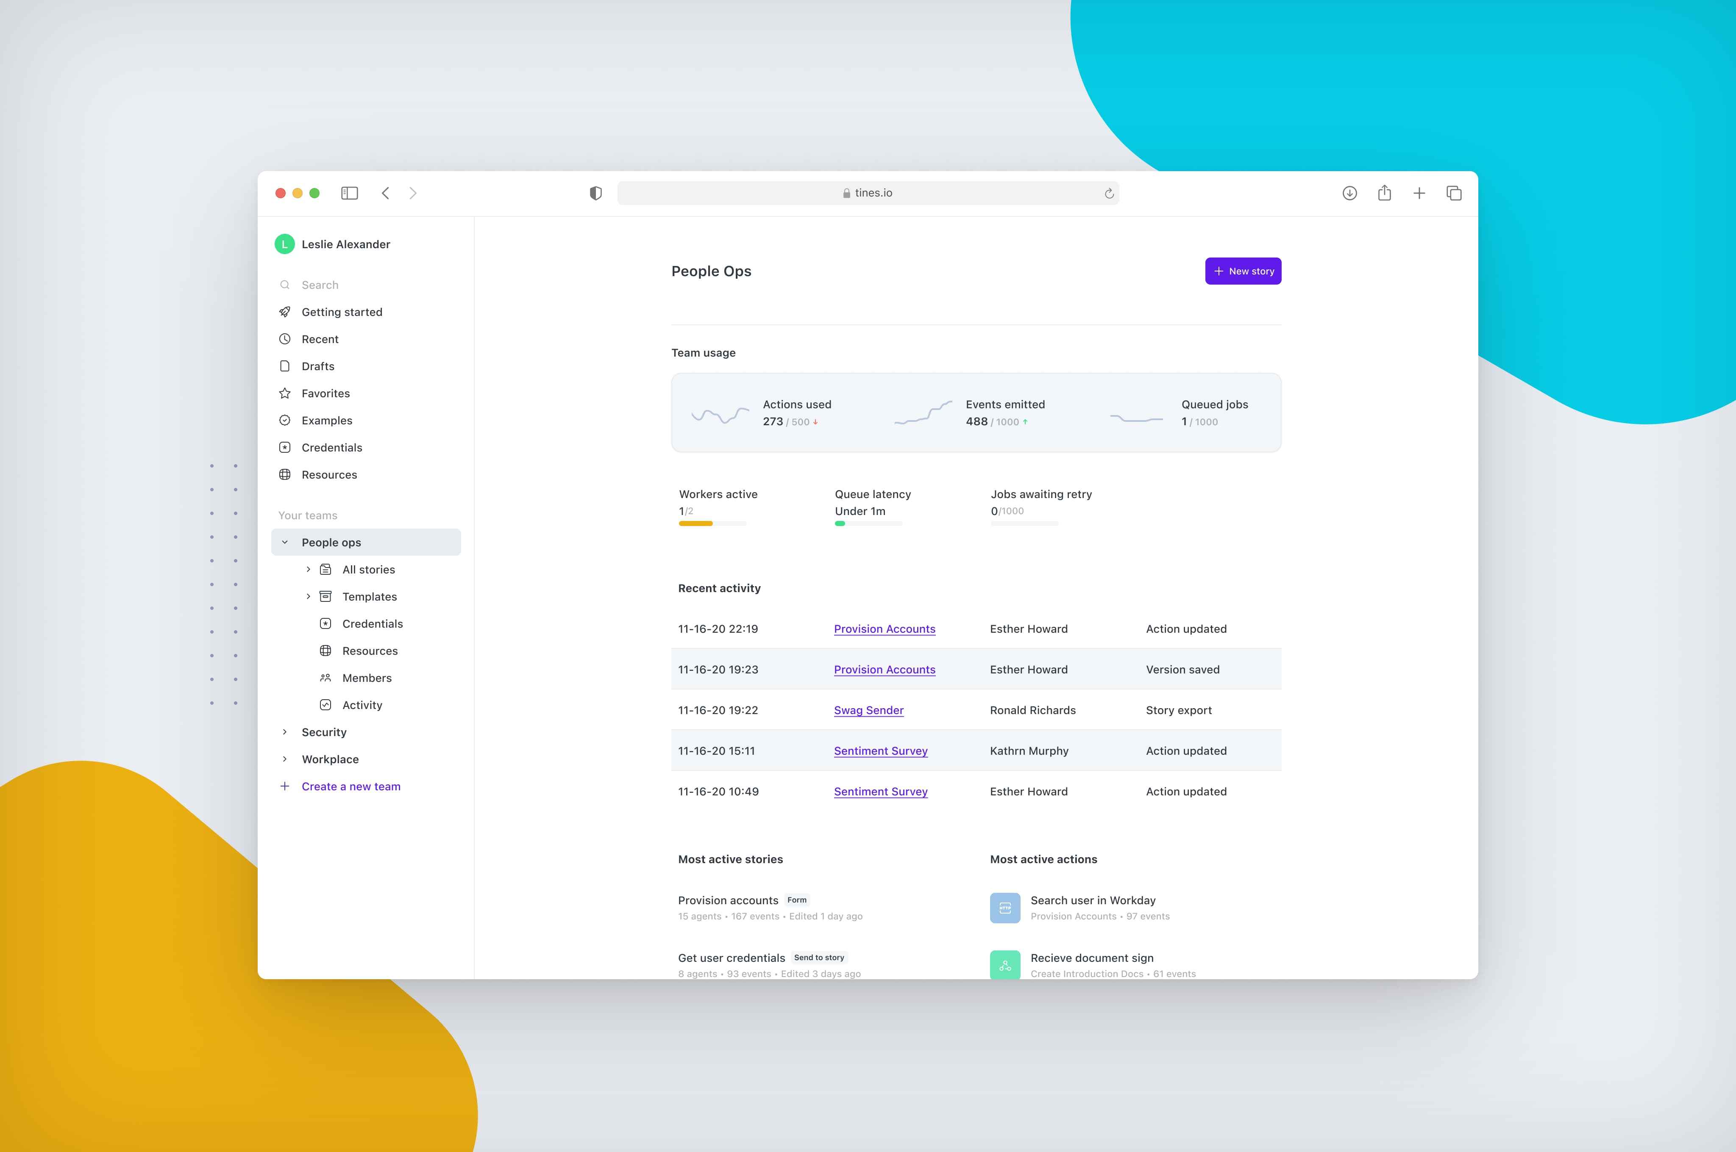Click the top-level Credentials icon
The height and width of the screenshot is (1152, 1736).
pos(284,447)
